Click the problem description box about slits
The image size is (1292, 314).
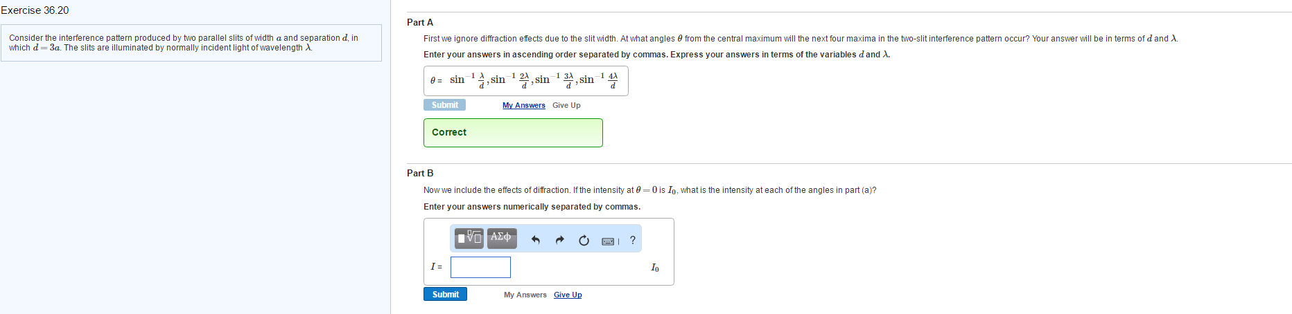pos(191,43)
